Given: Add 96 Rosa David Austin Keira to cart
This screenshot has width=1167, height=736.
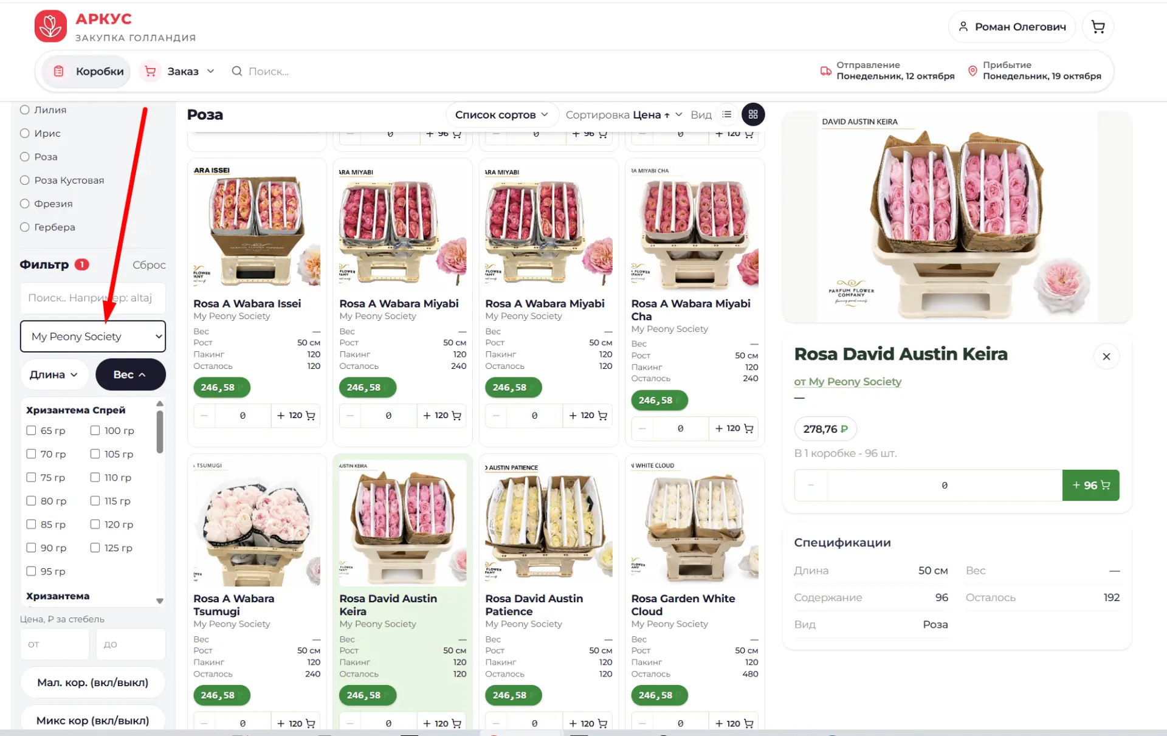Looking at the screenshot, I should coord(1091,485).
